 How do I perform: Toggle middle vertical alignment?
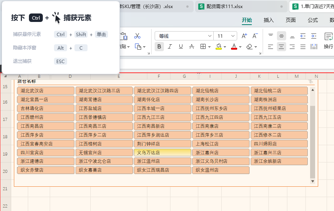[282, 36]
